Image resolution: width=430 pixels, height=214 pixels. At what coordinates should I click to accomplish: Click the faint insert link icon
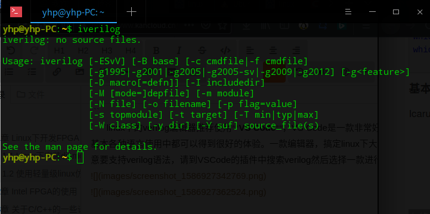click(x=57, y=72)
